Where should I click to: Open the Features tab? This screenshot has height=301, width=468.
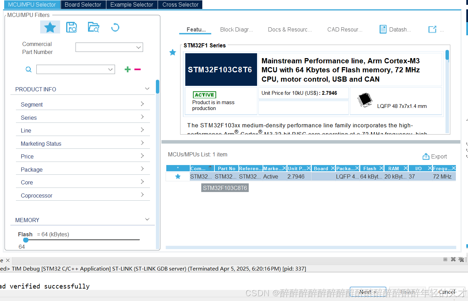click(196, 29)
